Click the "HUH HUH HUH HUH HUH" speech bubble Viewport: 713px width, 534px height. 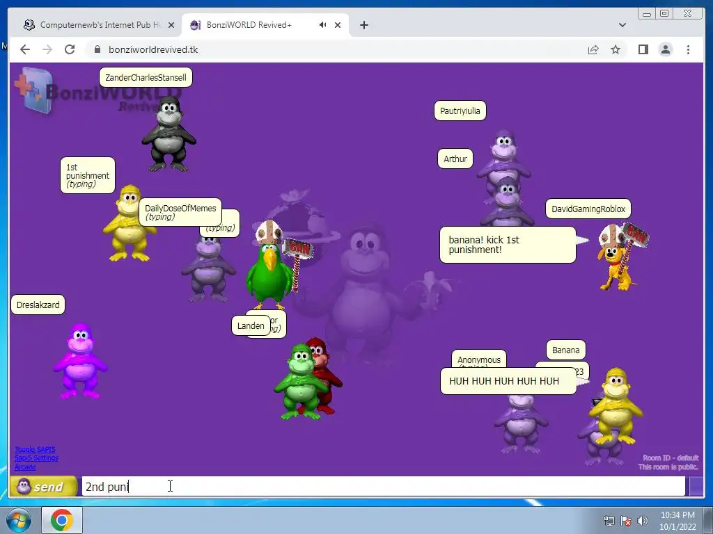508,381
